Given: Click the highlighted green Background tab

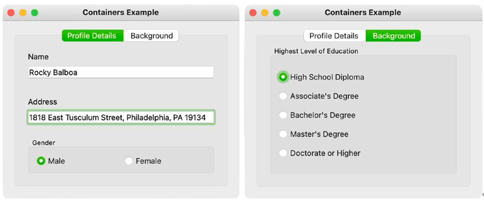Looking at the screenshot, I should tap(394, 36).
